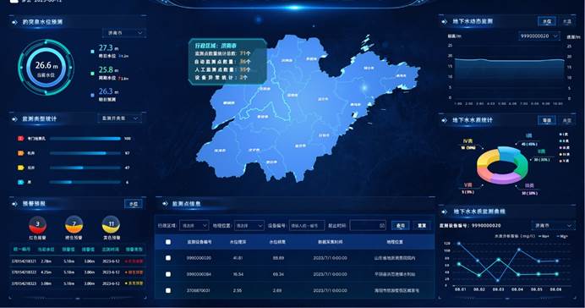Click the circular 26.6 m water level gauge
The width and height of the screenshot is (585, 308).
click(x=46, y=67)
